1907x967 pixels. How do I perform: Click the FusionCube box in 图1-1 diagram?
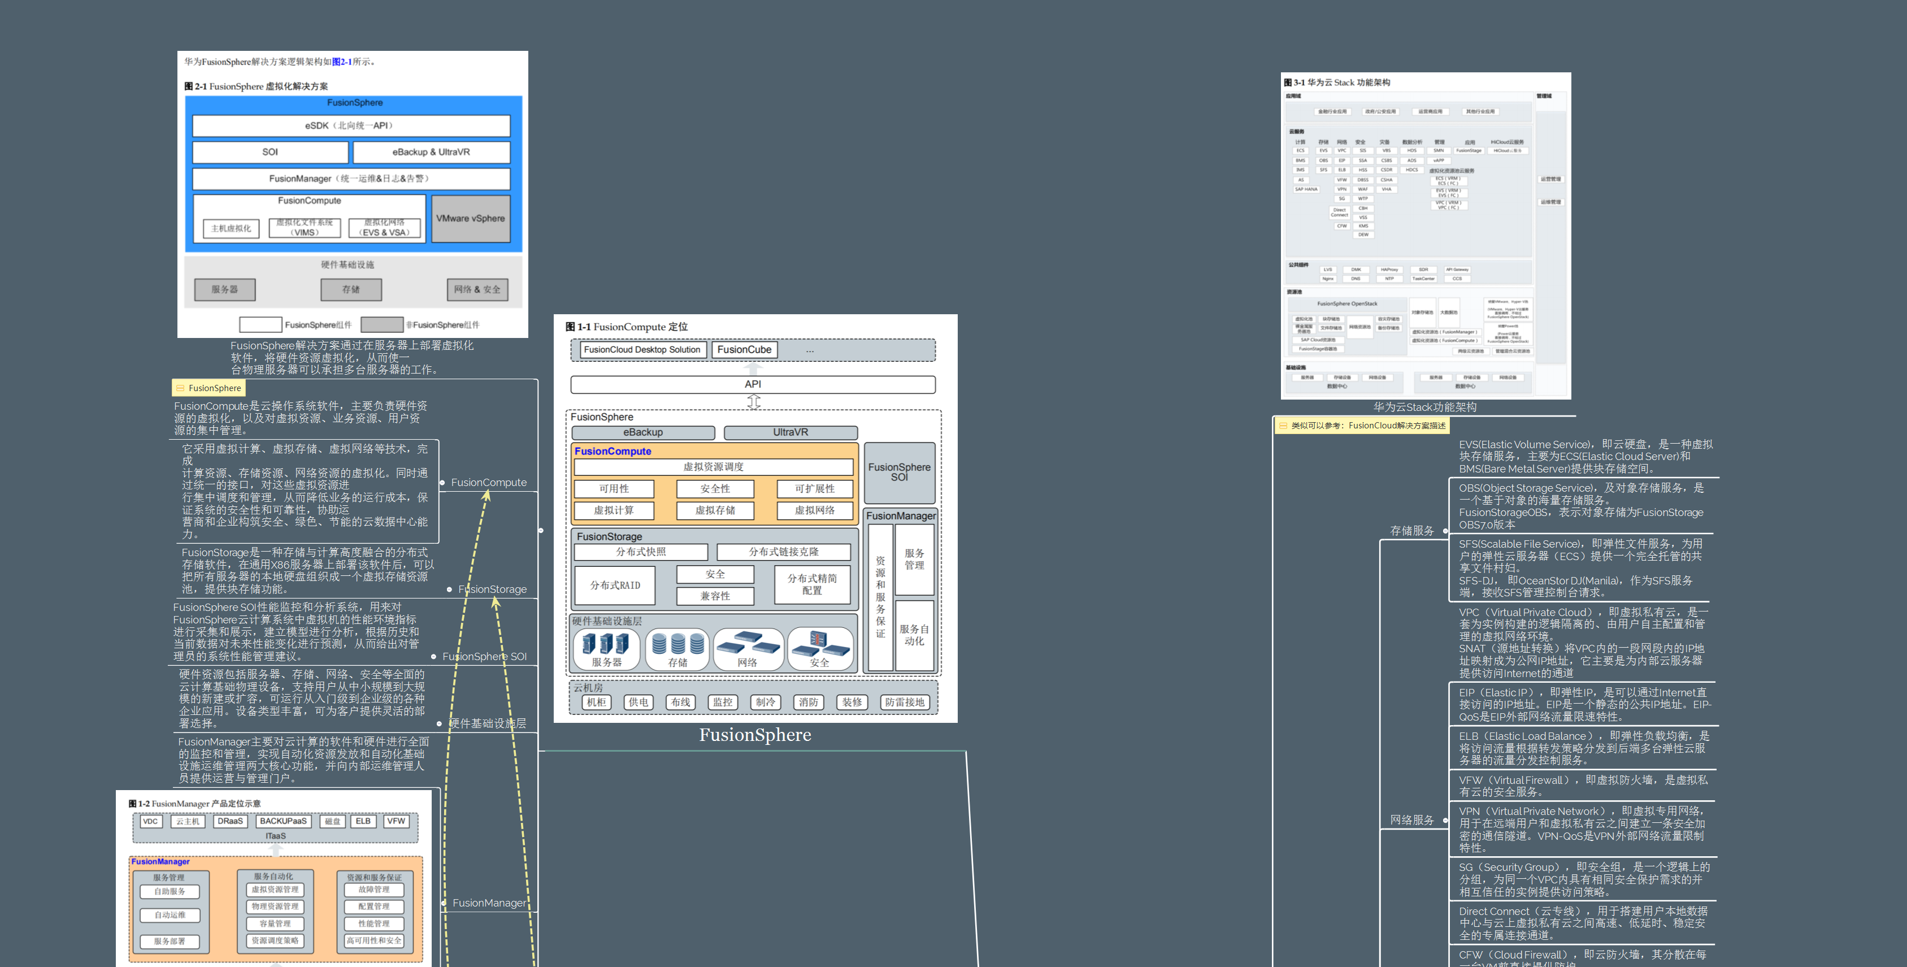[744, 349]
